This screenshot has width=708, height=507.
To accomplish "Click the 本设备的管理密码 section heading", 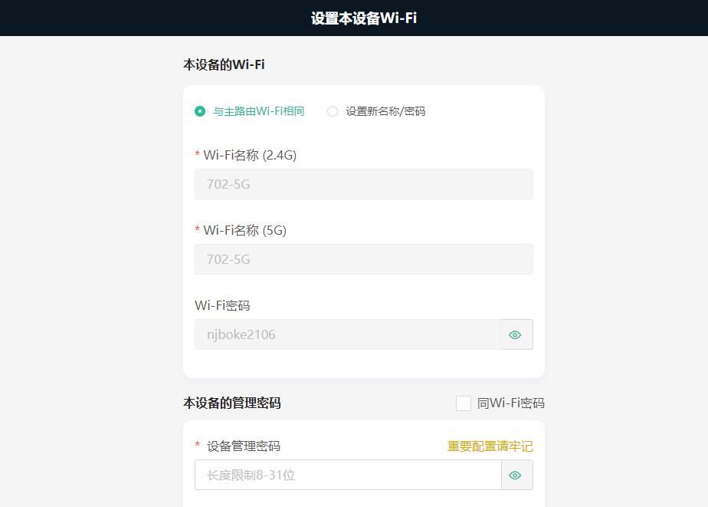I will tap(232, 403).
